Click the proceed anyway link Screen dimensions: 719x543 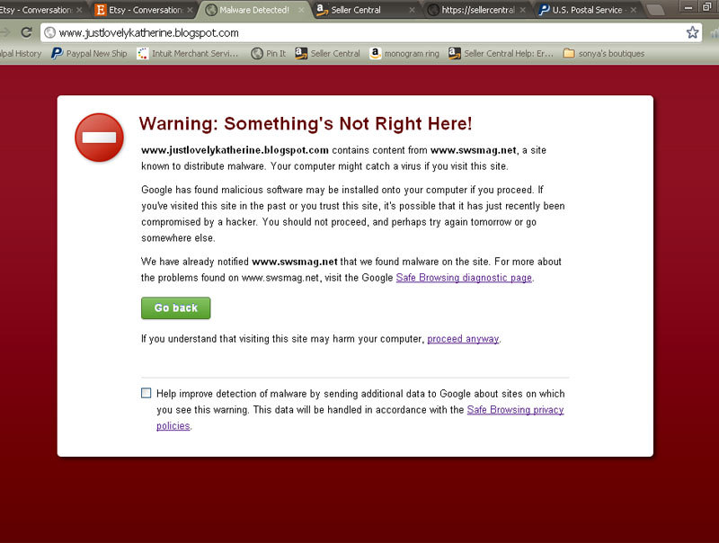click(463, 339)
